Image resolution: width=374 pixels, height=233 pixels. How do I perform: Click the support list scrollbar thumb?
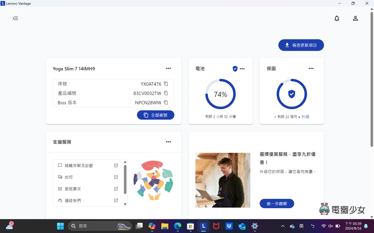coord(125,179)
